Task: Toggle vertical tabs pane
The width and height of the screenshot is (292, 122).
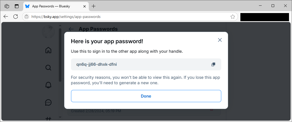Action: click(x=17, y=6)
